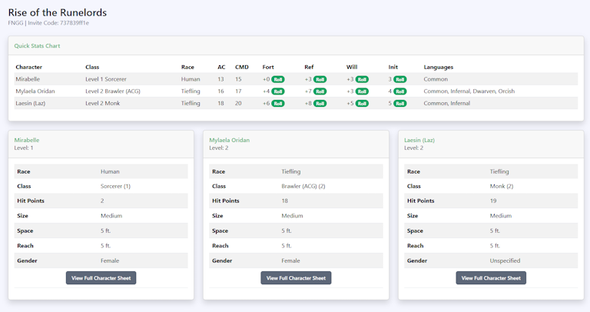The width and height of the screenshot is (590, 312).
Task: Open Mylaela Oridan card title link
Action: (x=229, y=140)
